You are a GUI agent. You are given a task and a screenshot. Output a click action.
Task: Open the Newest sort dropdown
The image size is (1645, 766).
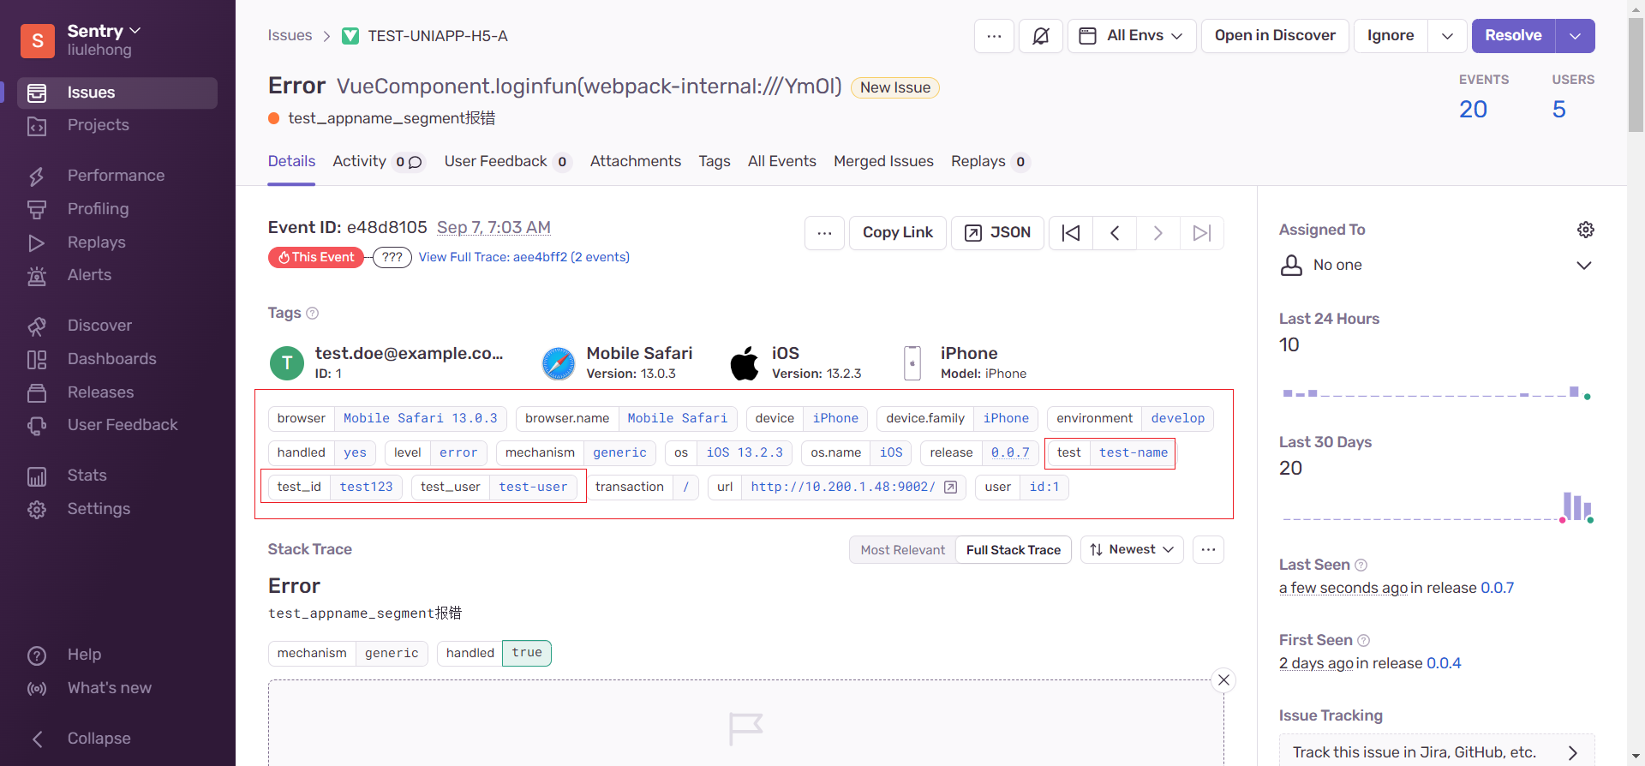(x=1132, y=550)
